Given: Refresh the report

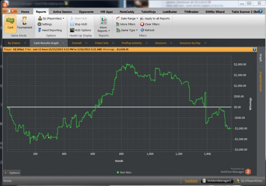Looking at the screenshot, I should (147, 30).
